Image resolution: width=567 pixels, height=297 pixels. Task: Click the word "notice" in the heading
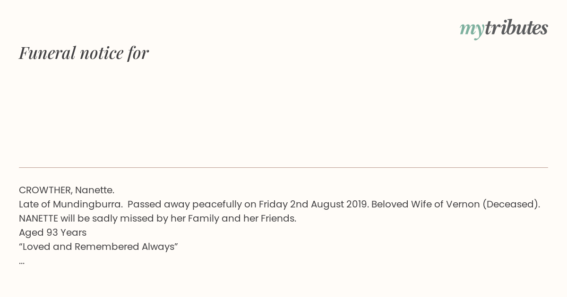102,53
